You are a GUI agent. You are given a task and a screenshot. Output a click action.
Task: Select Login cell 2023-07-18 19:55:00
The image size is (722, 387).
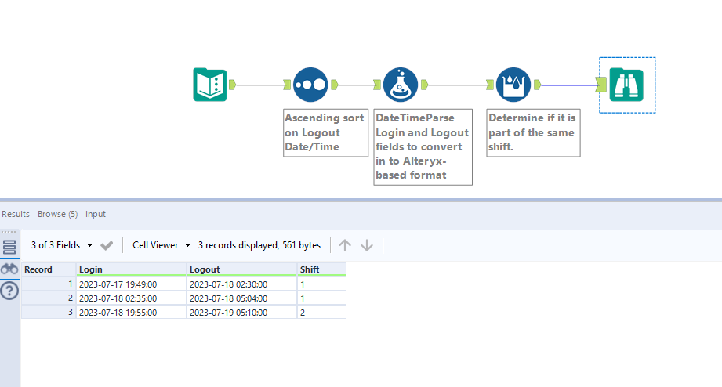click(x=131, y=312)
